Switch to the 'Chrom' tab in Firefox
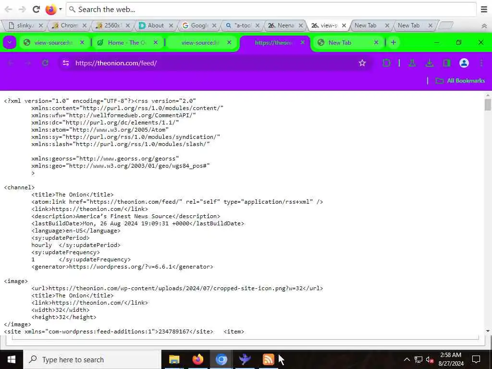This screenshot has height=369, width=492. 68,25
